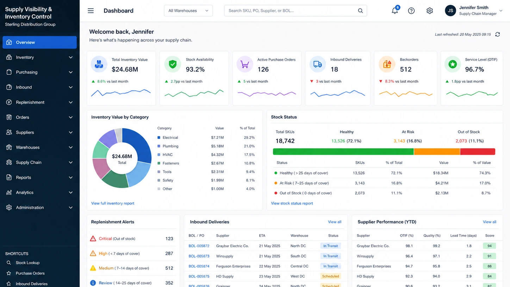This screenshot has width=510, height=287.
Task: Go to Reports in the sidebar
Action: click(x=39, y=177)
